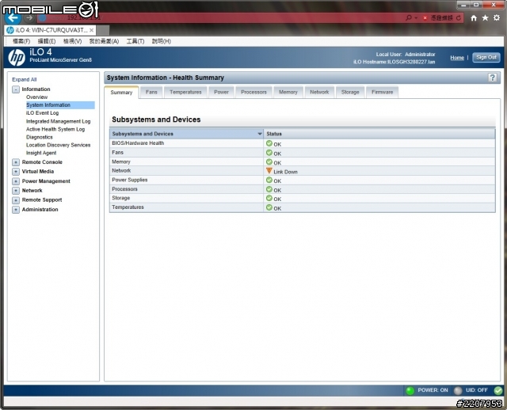
Task: Open the search dropdown arrow in address bar
Action: [x=416, y=18]
